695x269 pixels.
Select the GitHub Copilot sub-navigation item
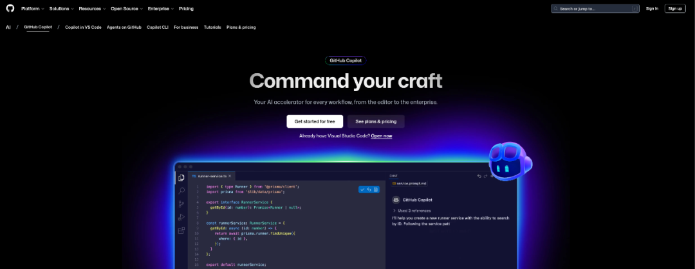[38, 27]
